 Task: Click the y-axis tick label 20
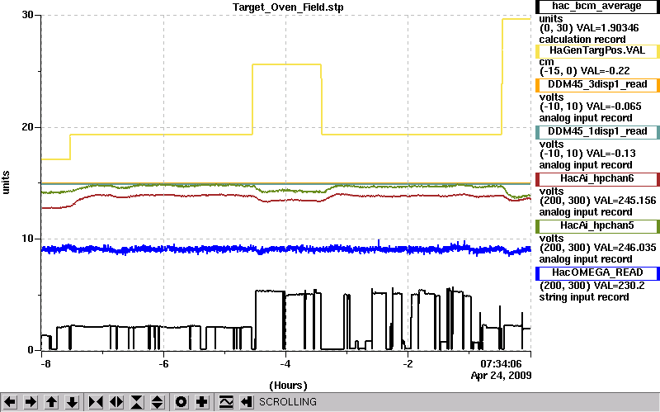pos(28,127)
